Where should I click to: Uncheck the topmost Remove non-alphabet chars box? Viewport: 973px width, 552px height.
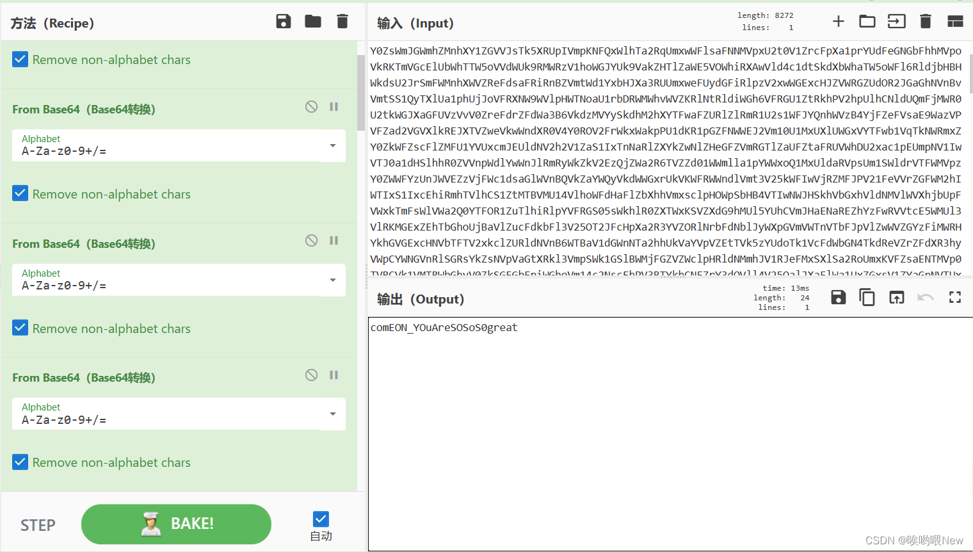pyautogui.click(x=20, y=60)
